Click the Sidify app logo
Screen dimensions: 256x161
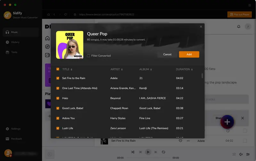tap(7, 15)
